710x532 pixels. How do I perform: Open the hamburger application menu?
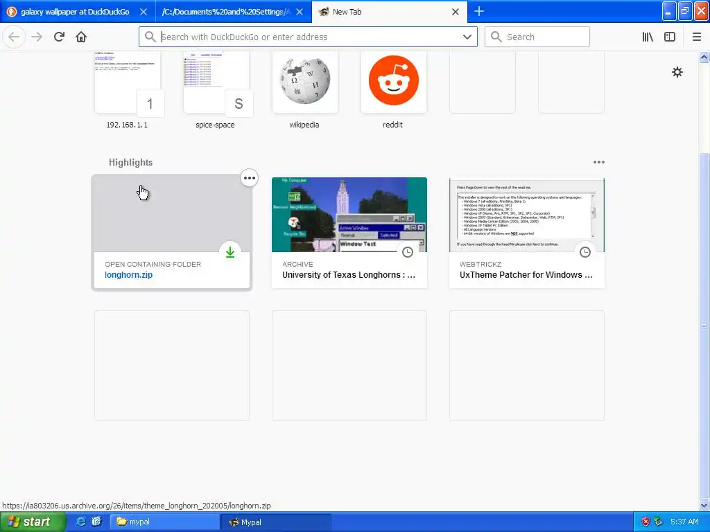(x=696, y=37)
